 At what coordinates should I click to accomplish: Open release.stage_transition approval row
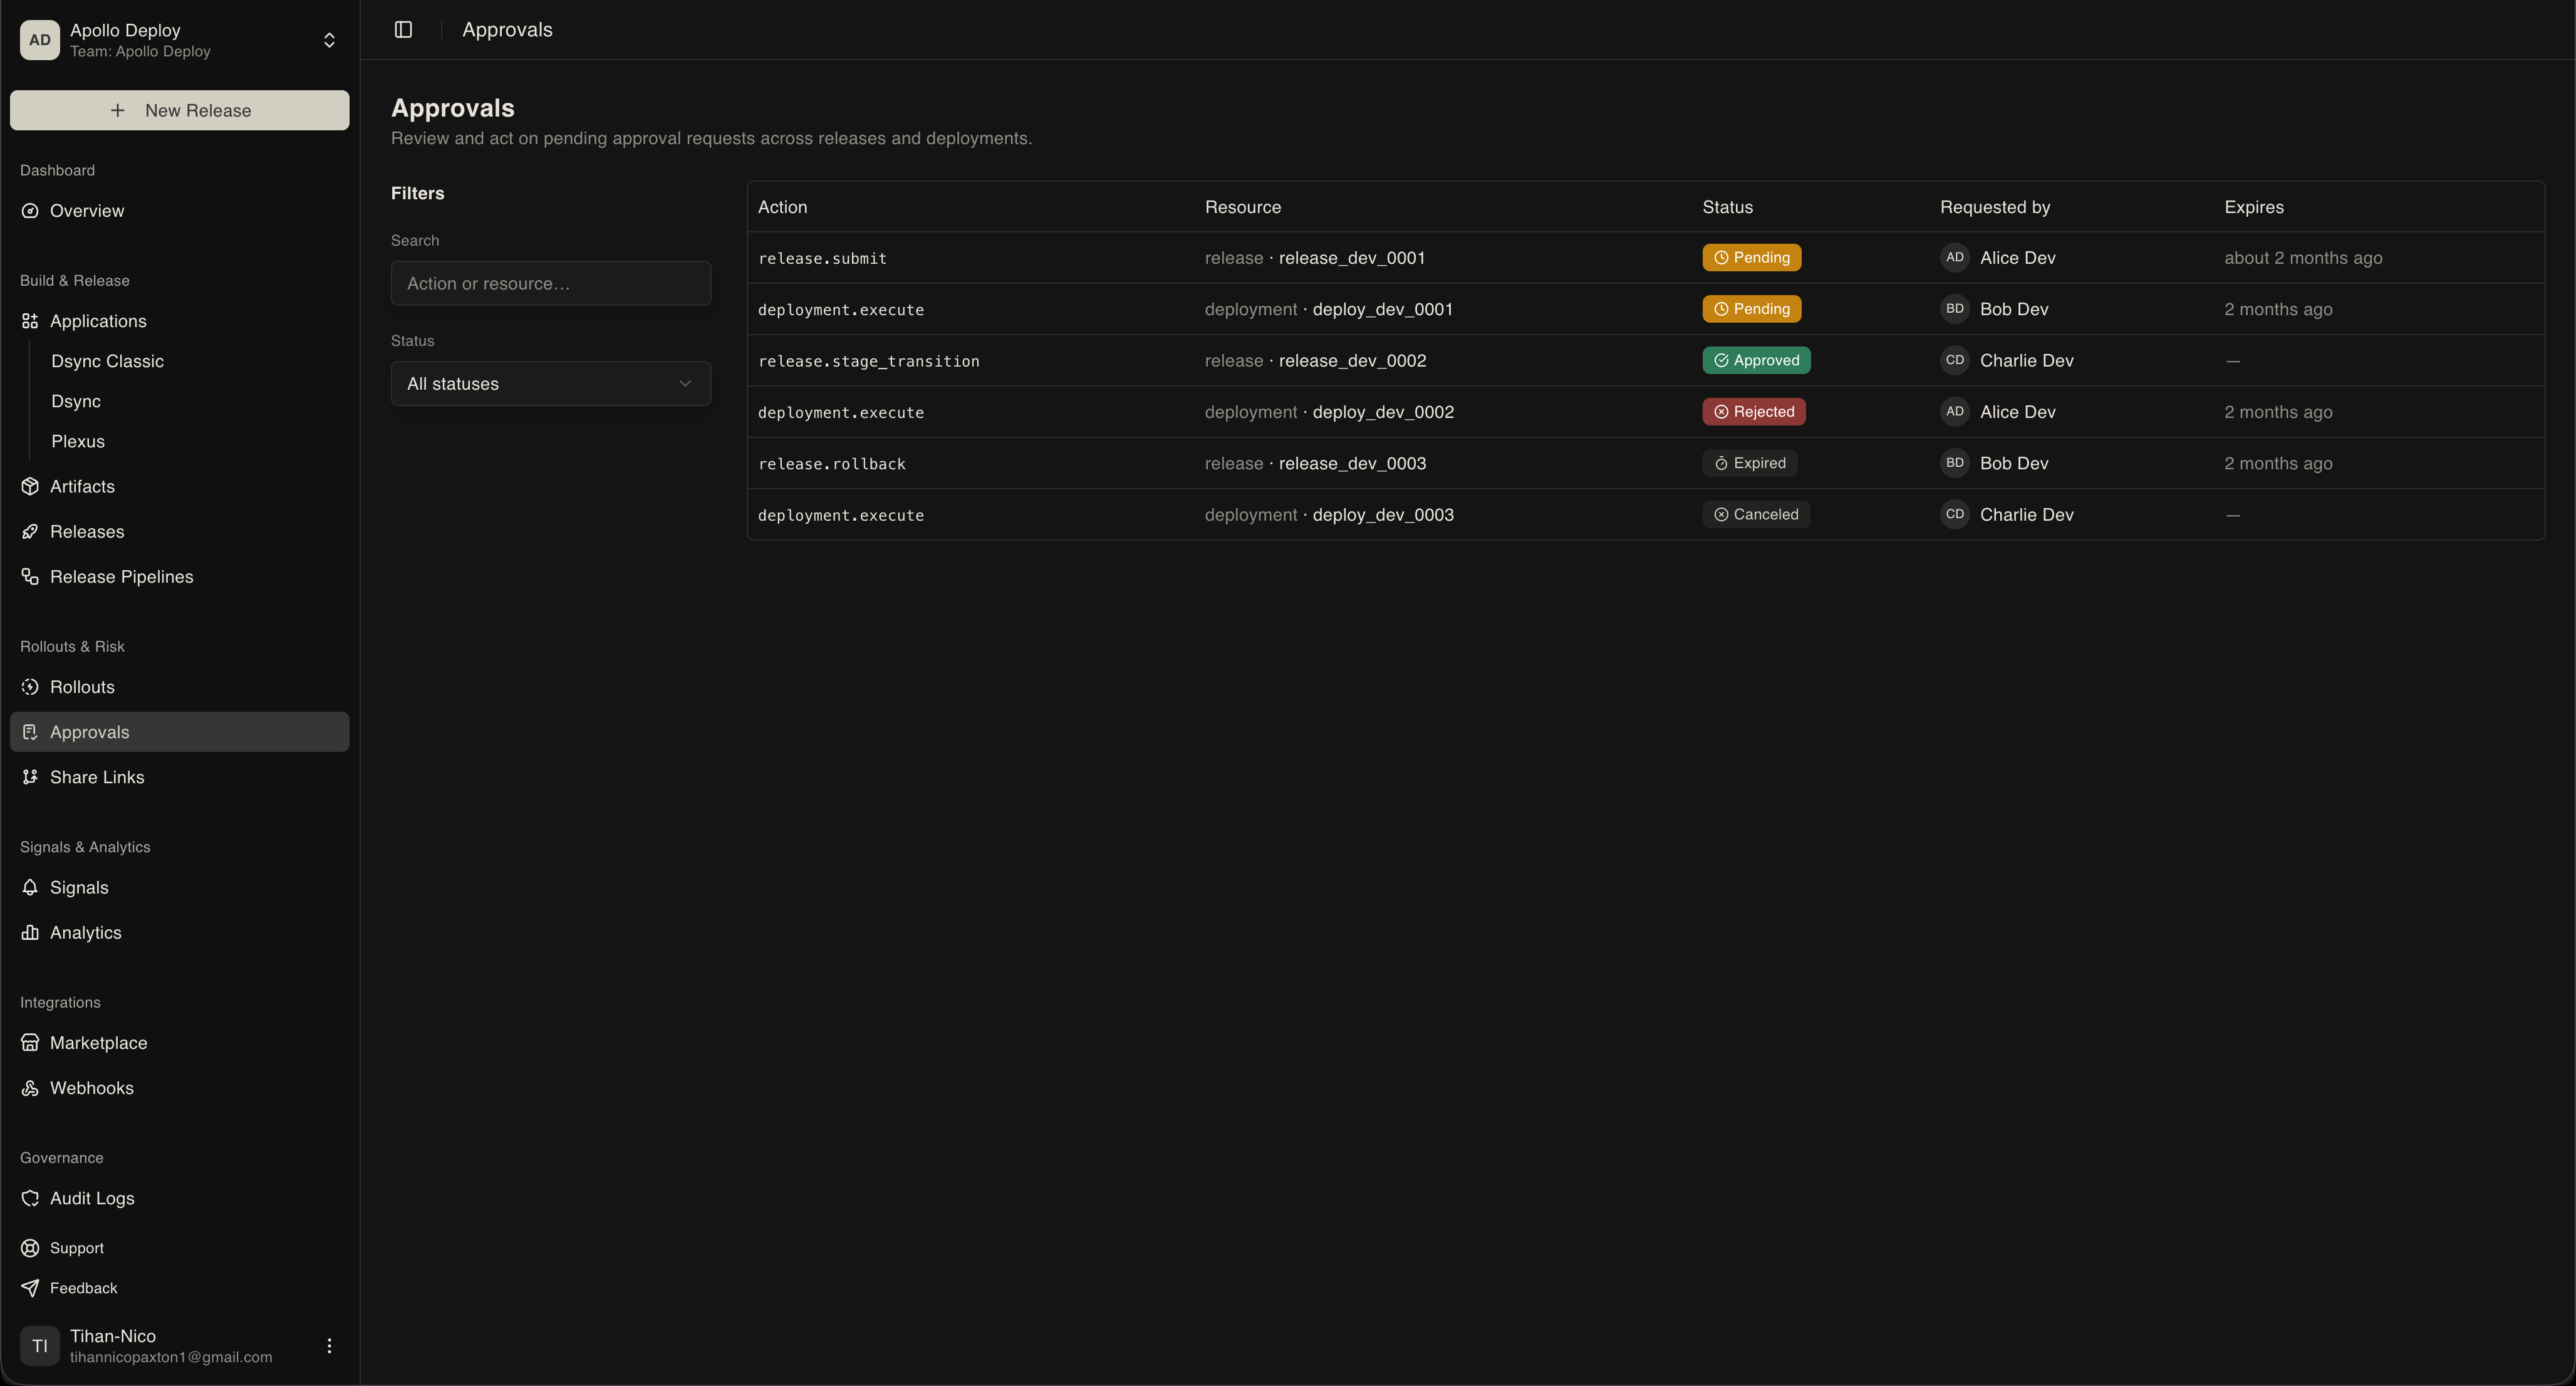1645,360
